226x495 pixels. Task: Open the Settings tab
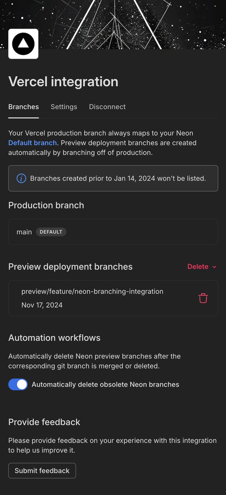64,107
